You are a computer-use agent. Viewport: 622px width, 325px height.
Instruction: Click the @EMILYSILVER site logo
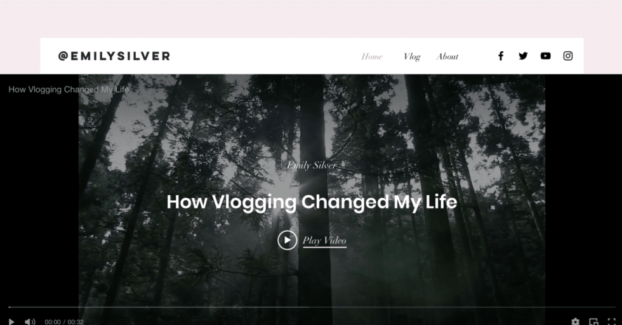point(114,56)
